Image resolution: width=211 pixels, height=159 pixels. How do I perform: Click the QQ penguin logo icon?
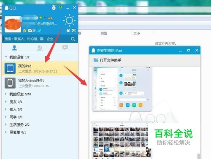(6, 8)
